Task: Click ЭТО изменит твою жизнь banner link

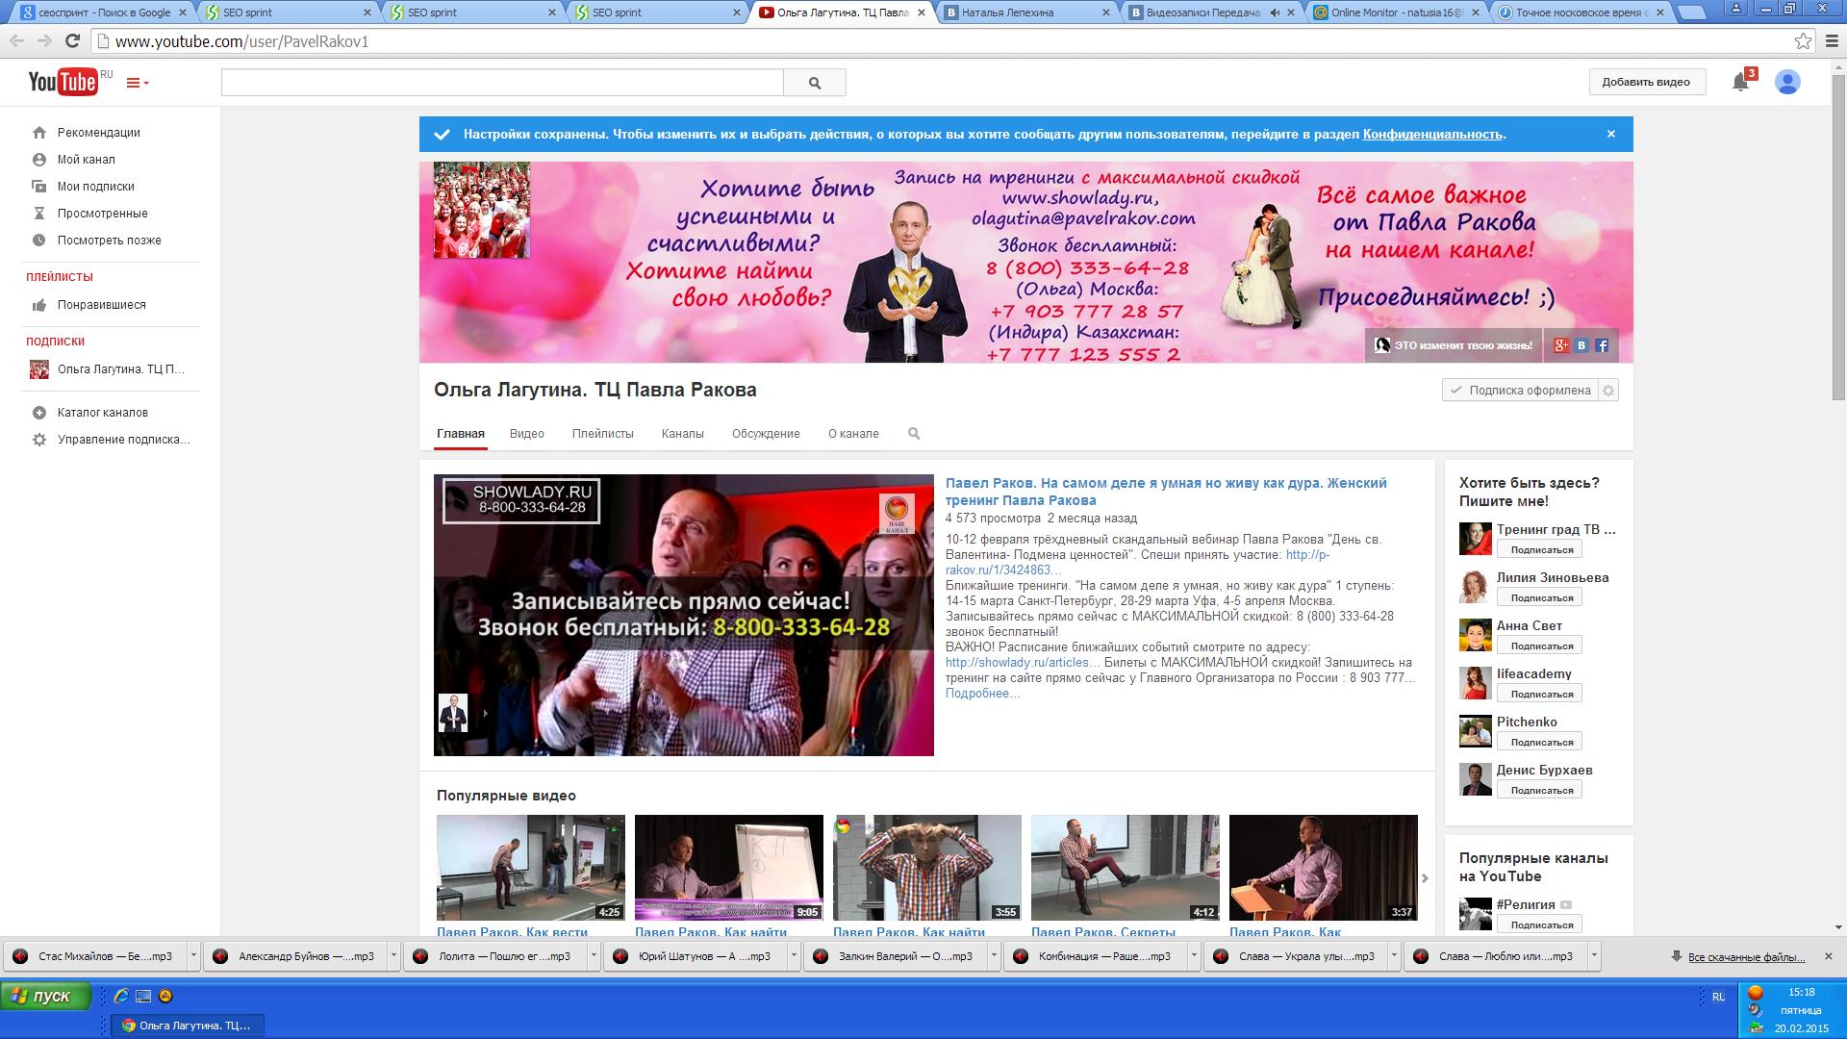Action: 1454,345
